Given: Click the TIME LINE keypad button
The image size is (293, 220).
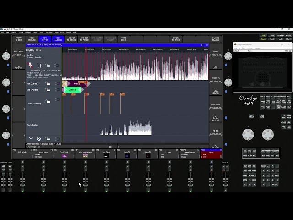Looking at the screenshot, I should point(278,107).
